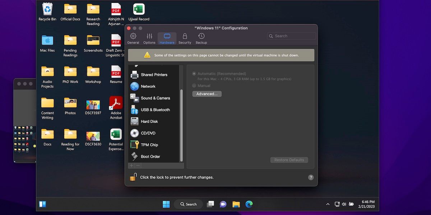Viewport: 431px width, 215px height.
Task: Expand the hidden system tray icons chevron
Action: pos(328,204)
